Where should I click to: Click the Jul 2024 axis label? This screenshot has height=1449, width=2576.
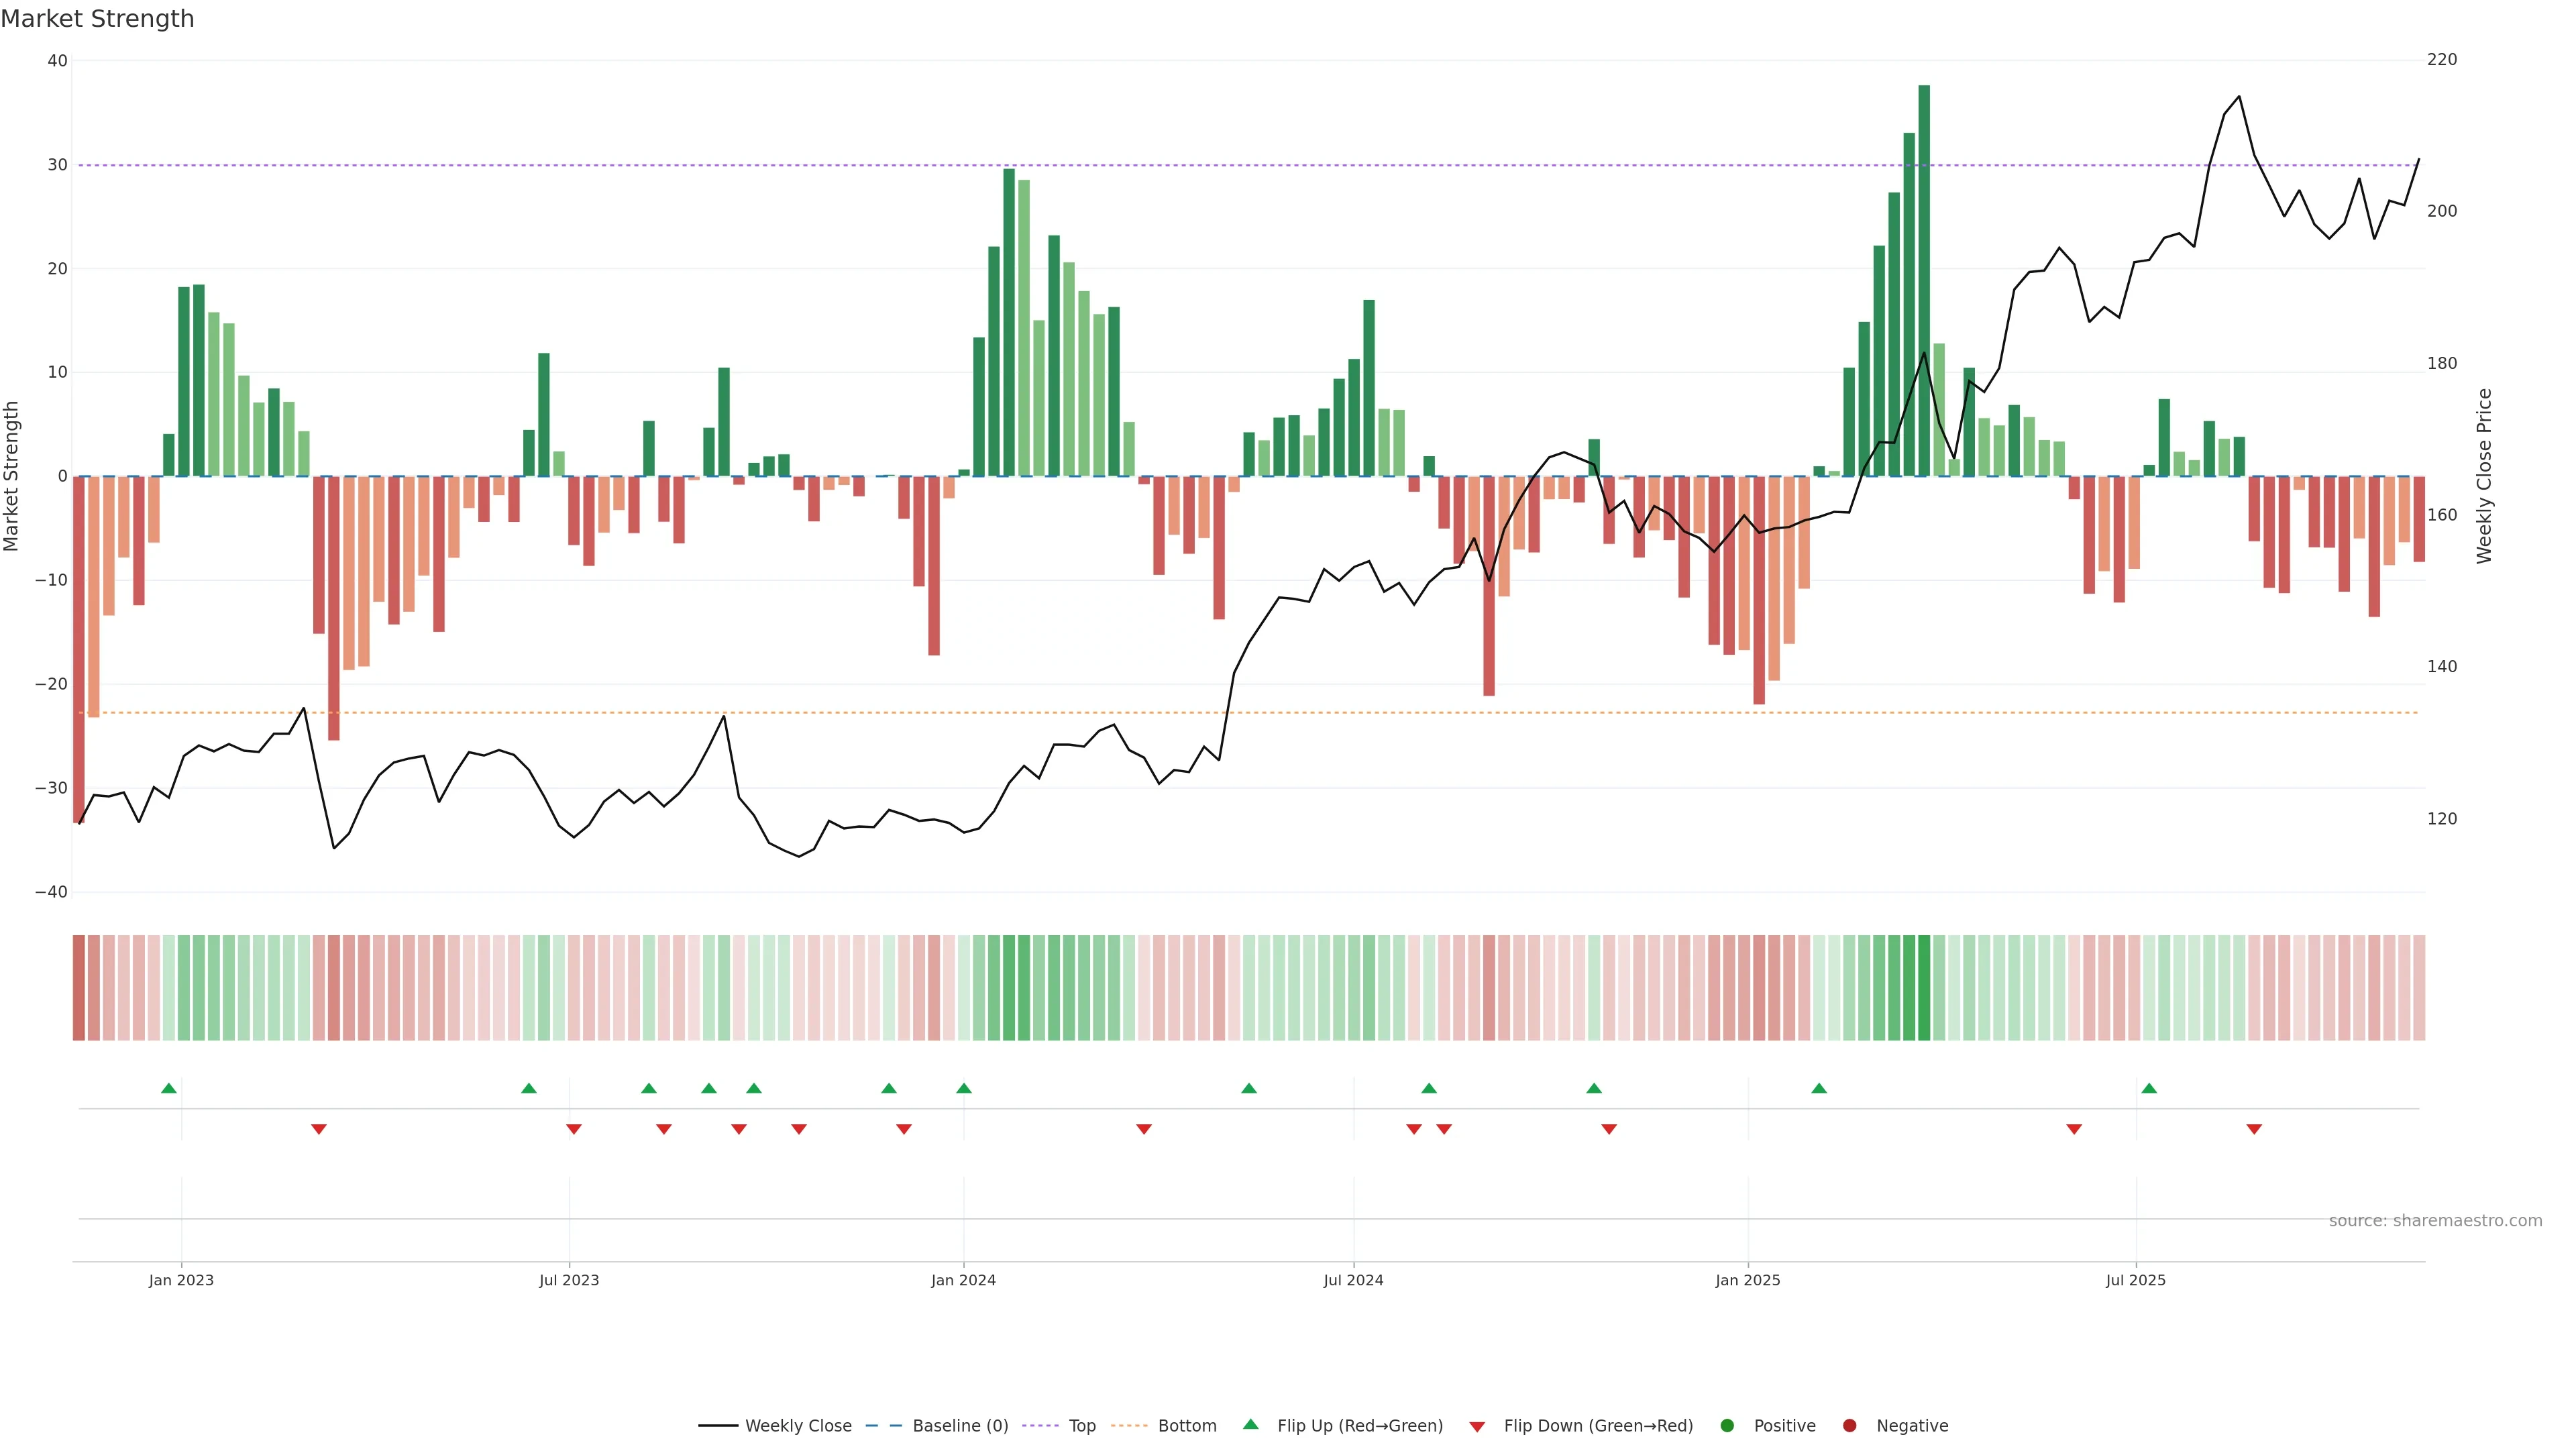pos(1353,1280)
